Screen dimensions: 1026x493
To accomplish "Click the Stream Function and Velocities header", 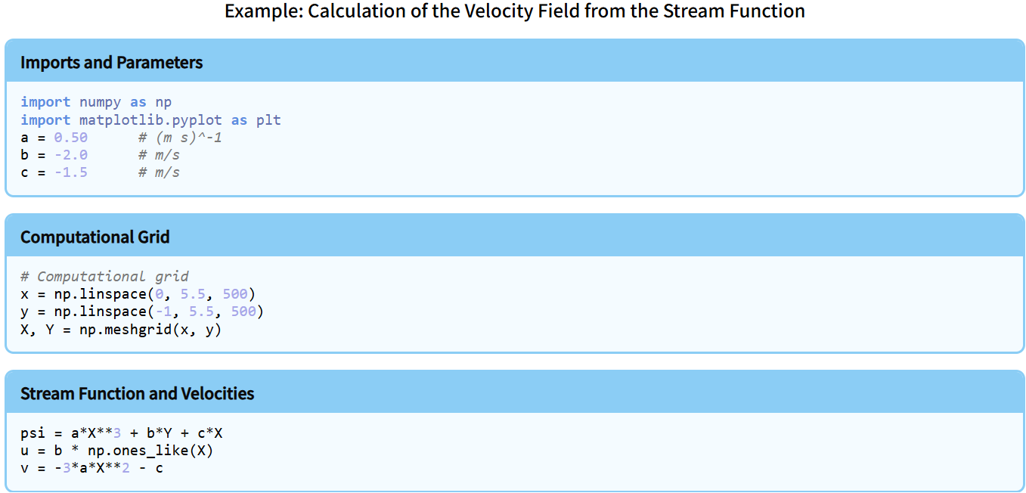I will [x=138, y=394].
